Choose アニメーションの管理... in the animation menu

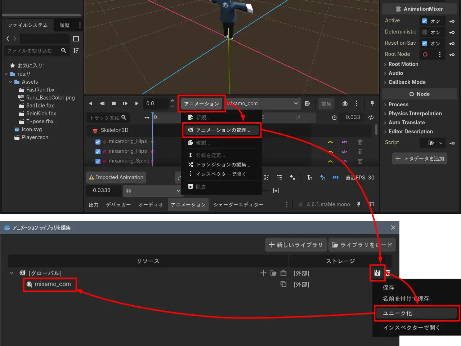tap(222, 130)
